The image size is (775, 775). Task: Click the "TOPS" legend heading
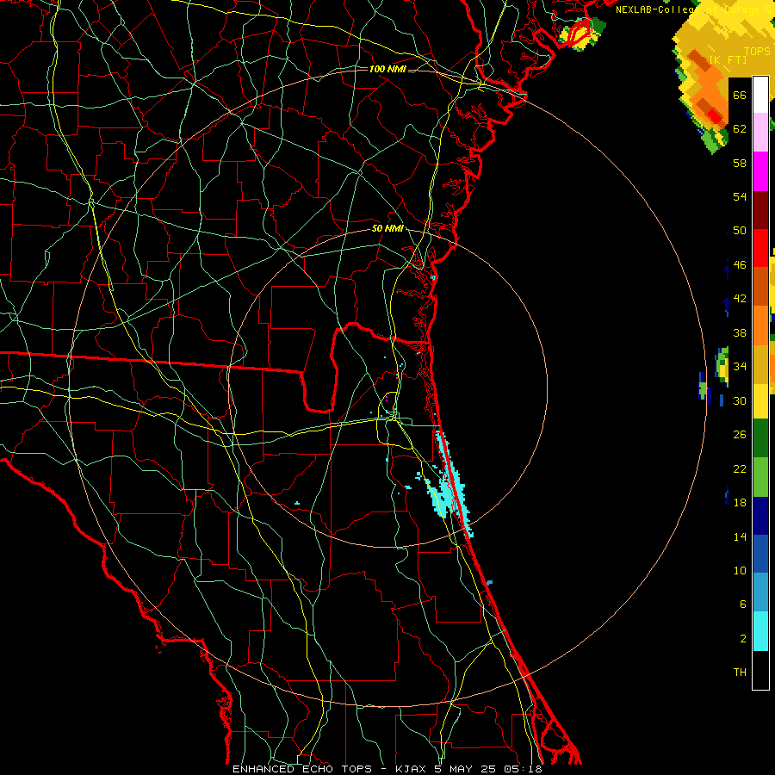coord(757,52)
